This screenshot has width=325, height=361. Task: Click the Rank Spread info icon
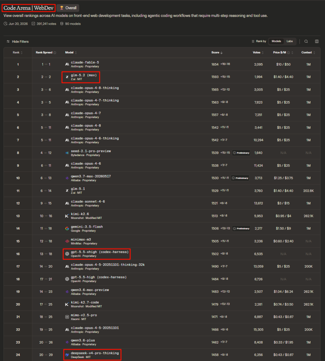pyautogui.click(x=55, y=53)
